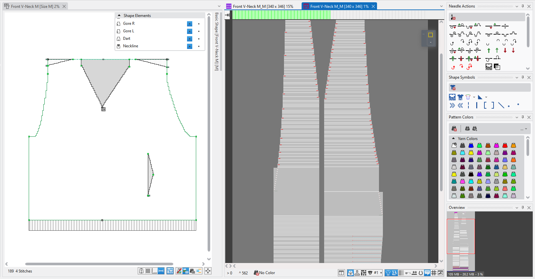Switch to Front V-Neck M_M 15% tab

pos(263,6)
